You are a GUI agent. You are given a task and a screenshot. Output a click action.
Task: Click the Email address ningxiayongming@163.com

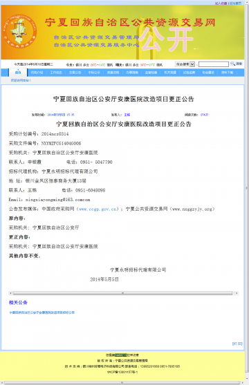(58, 200)
